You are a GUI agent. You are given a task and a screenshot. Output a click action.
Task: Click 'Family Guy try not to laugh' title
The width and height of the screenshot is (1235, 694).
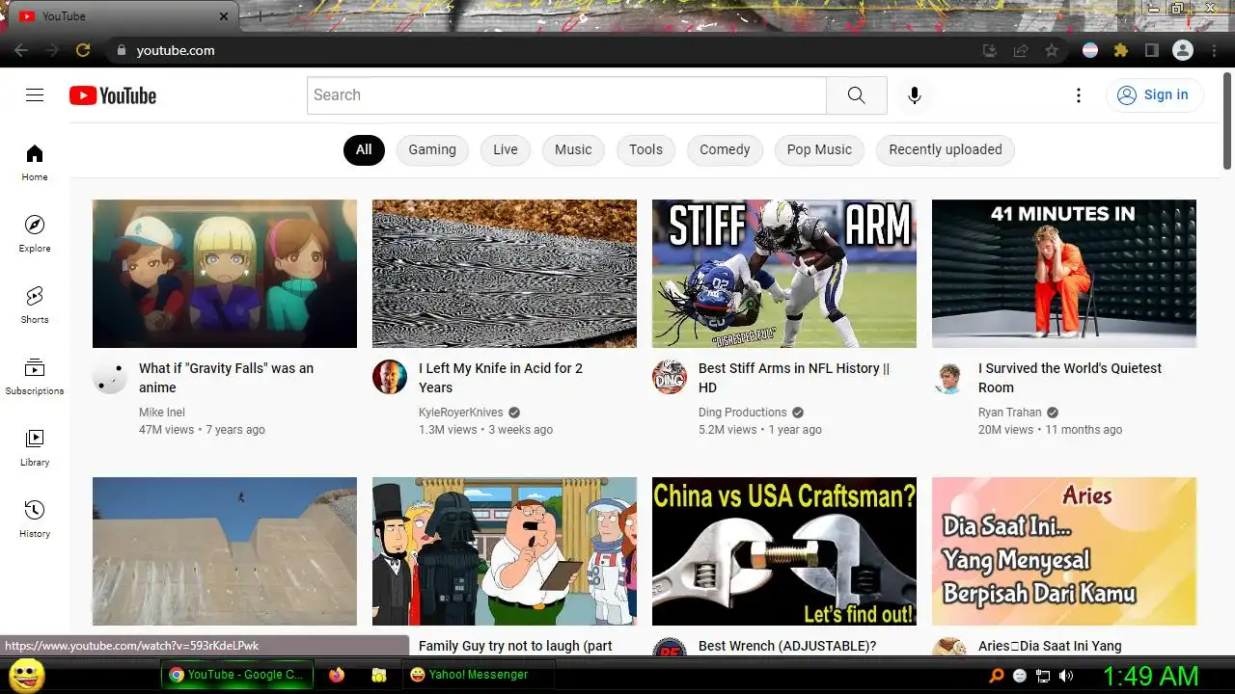point(515,646)
